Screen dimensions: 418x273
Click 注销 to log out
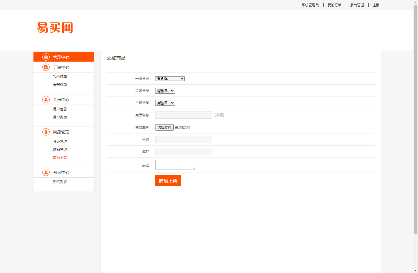pyautogui.click(x=376, y=5)
